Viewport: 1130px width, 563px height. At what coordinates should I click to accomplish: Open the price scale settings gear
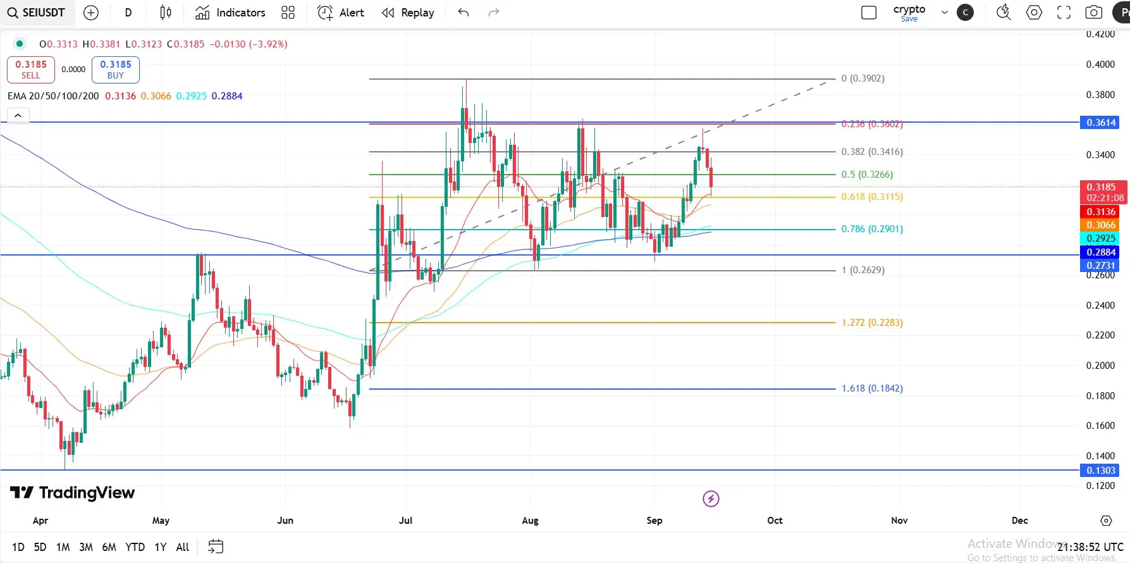[1106, 521]
